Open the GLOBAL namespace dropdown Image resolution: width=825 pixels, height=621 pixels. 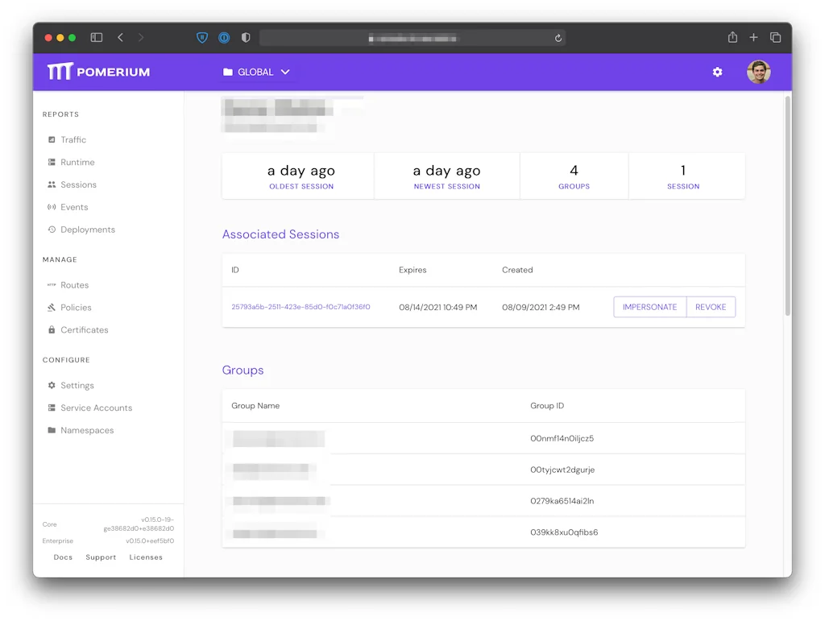click(x=256, y=72)
